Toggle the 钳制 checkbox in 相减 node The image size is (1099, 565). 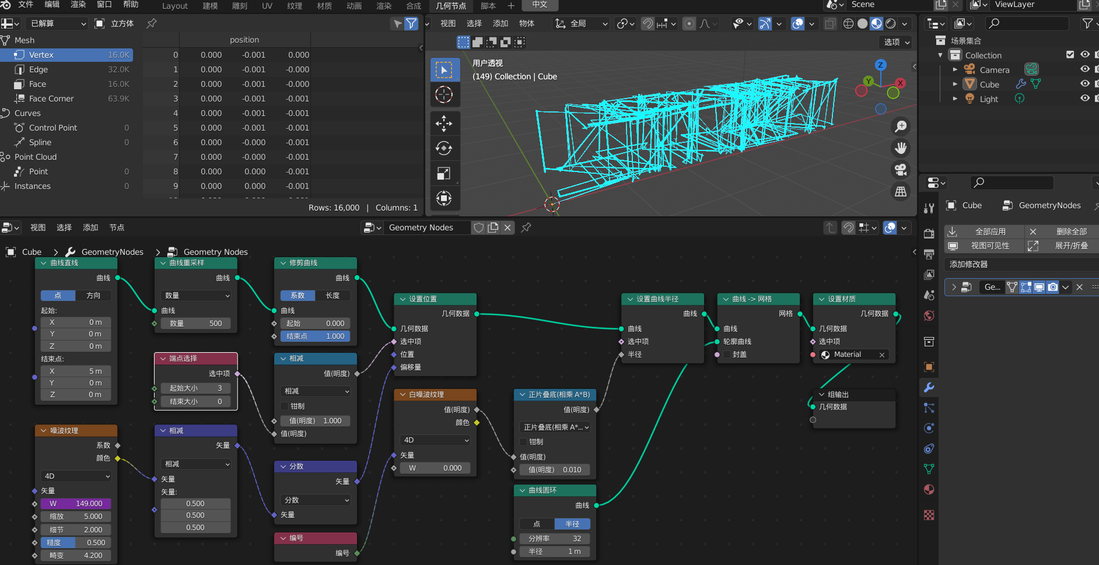click(285, 406)
